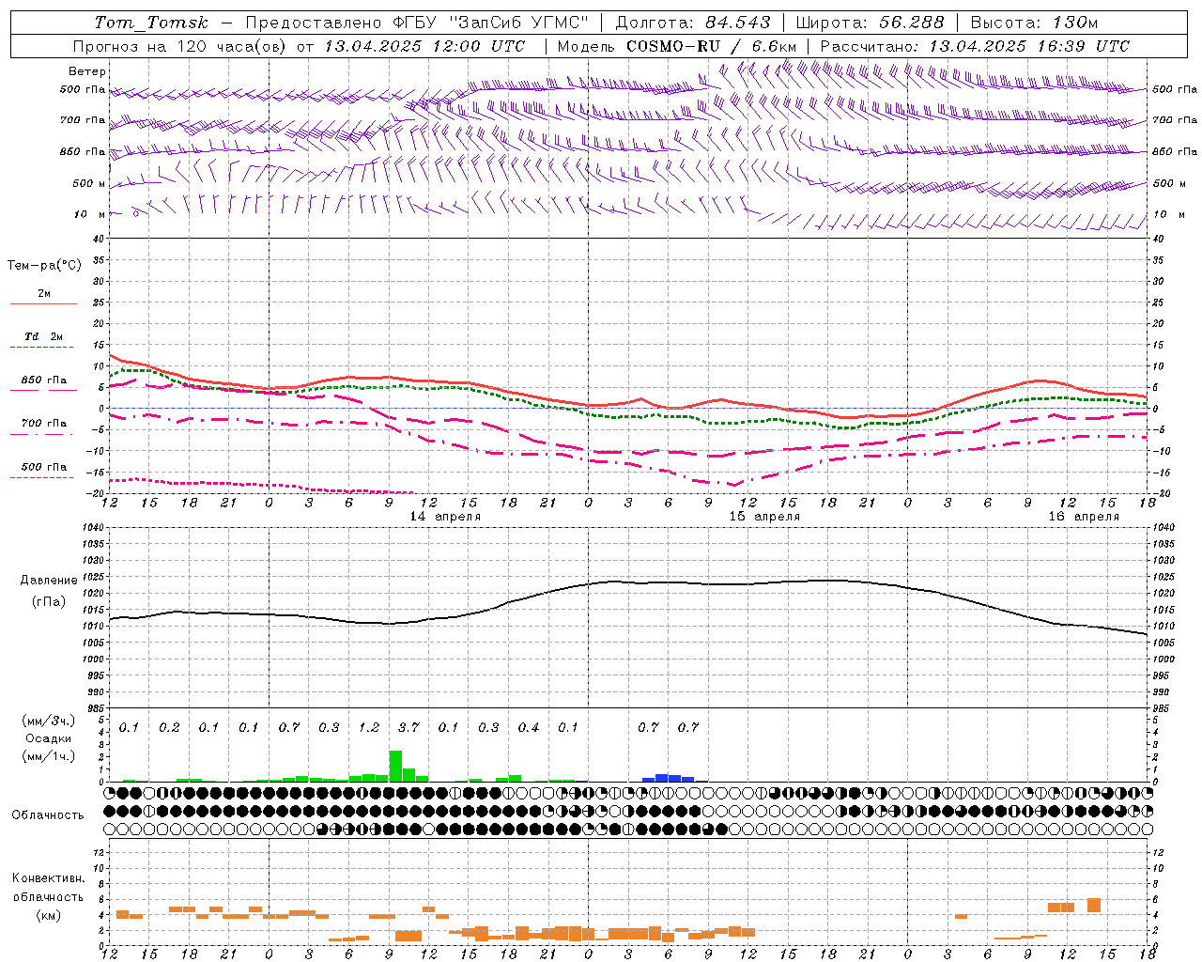Click the 500 м wind level label at left
1202x962 pixels.
coord(89,183)
